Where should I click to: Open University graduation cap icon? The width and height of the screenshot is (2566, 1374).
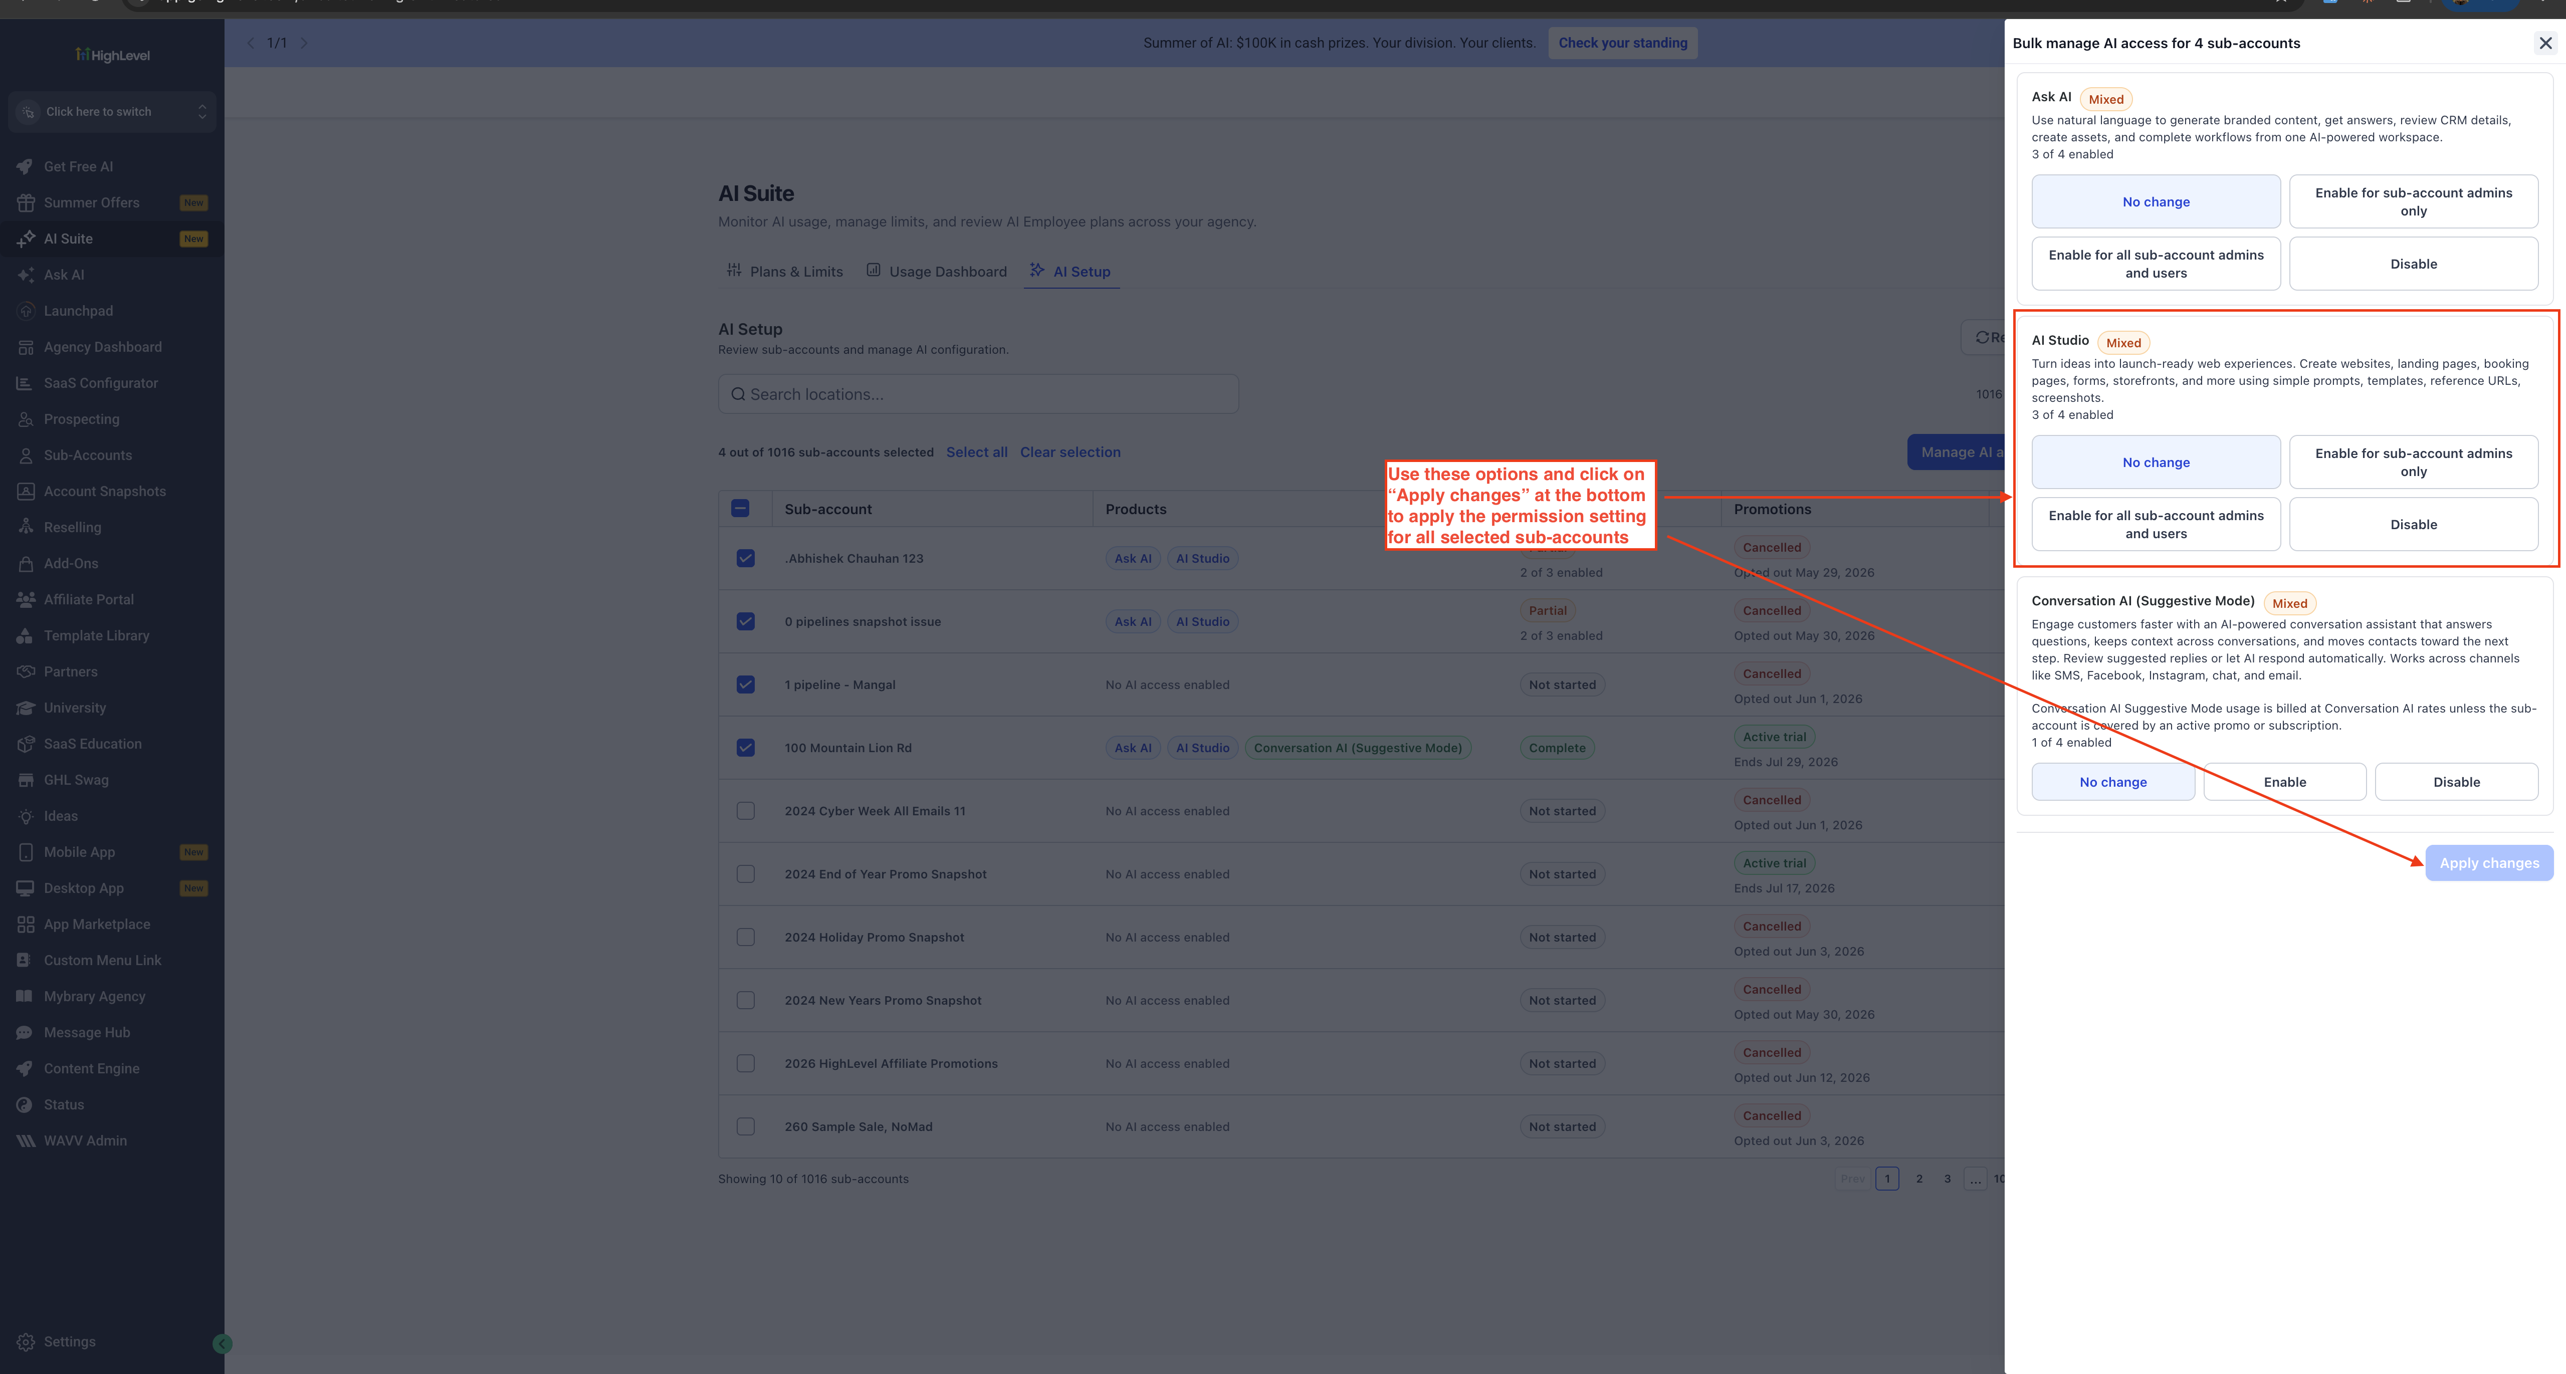click(26, 708)
